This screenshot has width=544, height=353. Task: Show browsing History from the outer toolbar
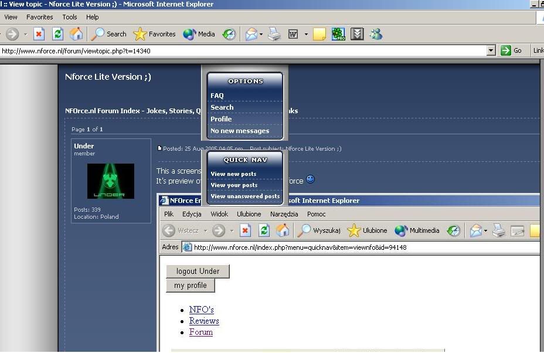(x=229, y=34)
